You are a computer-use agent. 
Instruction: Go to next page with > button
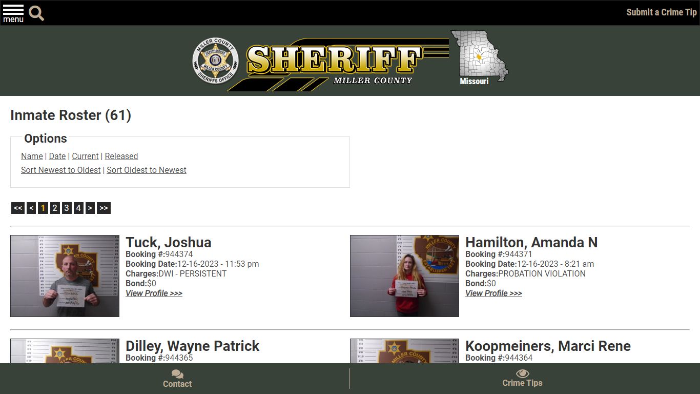pos(90,208)
